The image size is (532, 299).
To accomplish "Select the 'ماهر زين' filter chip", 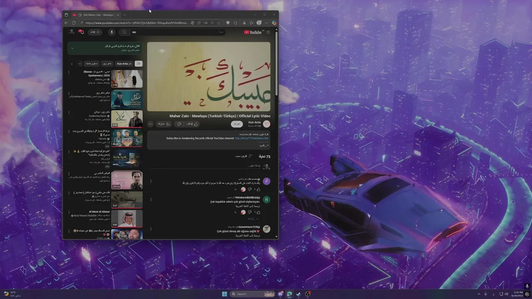I will [x=108, y=64].
